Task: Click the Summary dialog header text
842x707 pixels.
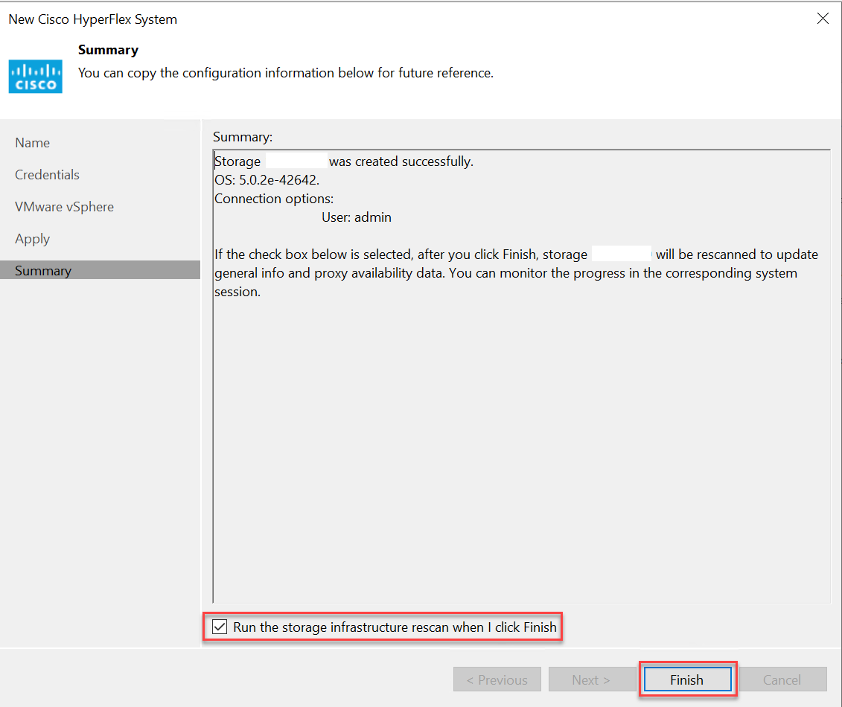Action: pyautogui.click(x=108, y=50)
